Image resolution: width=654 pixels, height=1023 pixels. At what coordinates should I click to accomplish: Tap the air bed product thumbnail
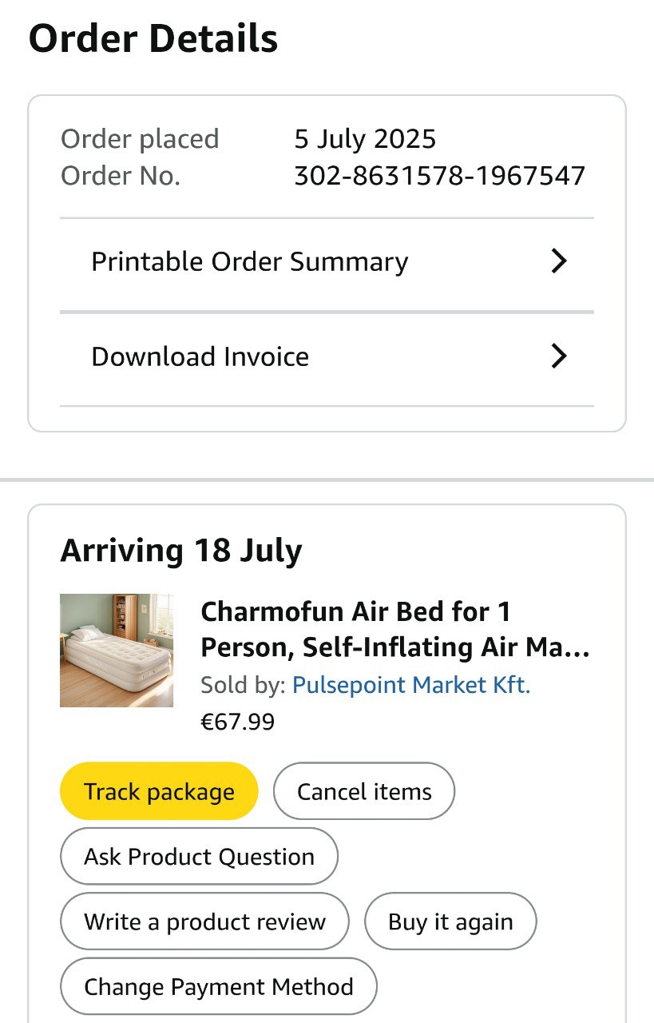tap(117, 650)
